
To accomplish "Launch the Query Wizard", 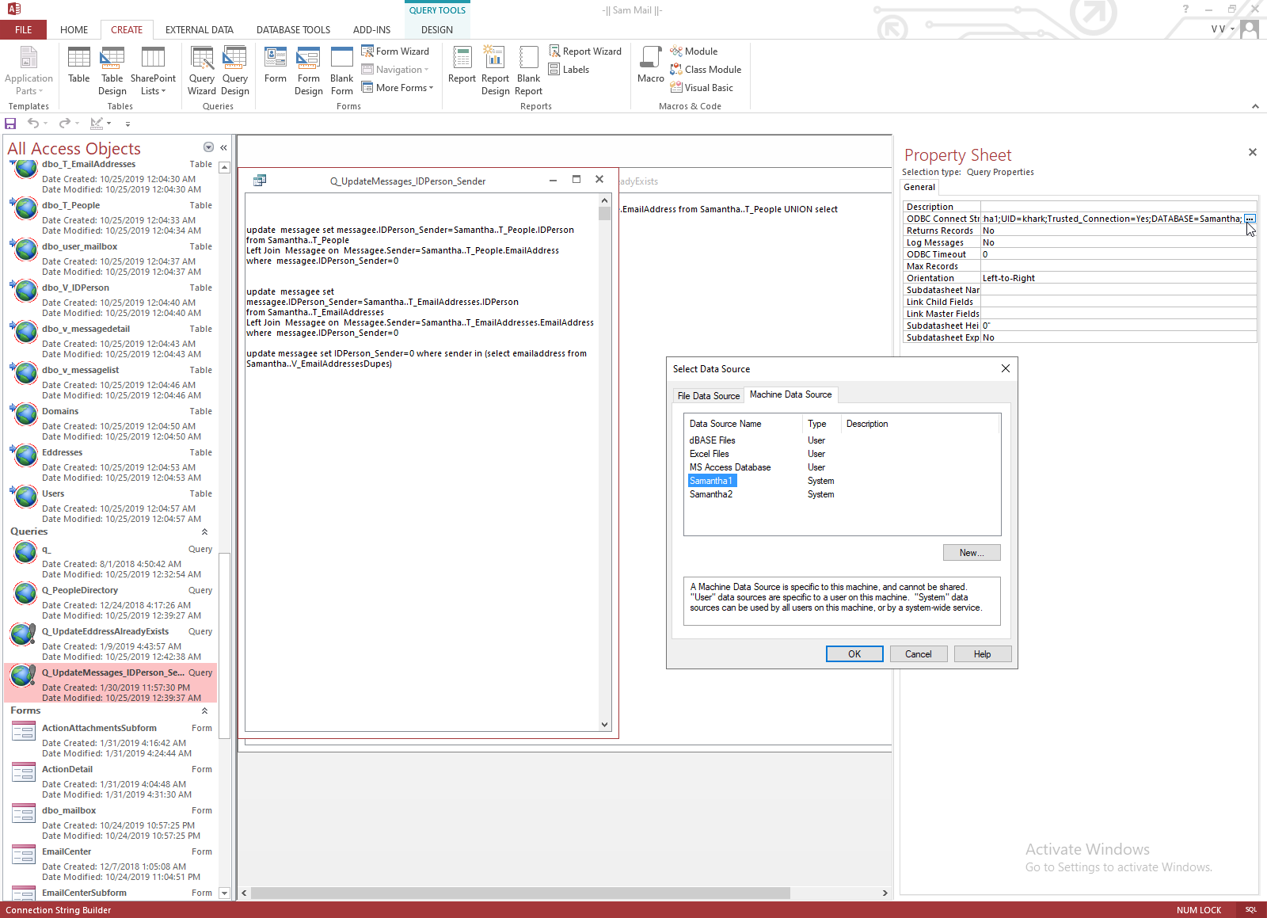I will (x=202, y=70).
